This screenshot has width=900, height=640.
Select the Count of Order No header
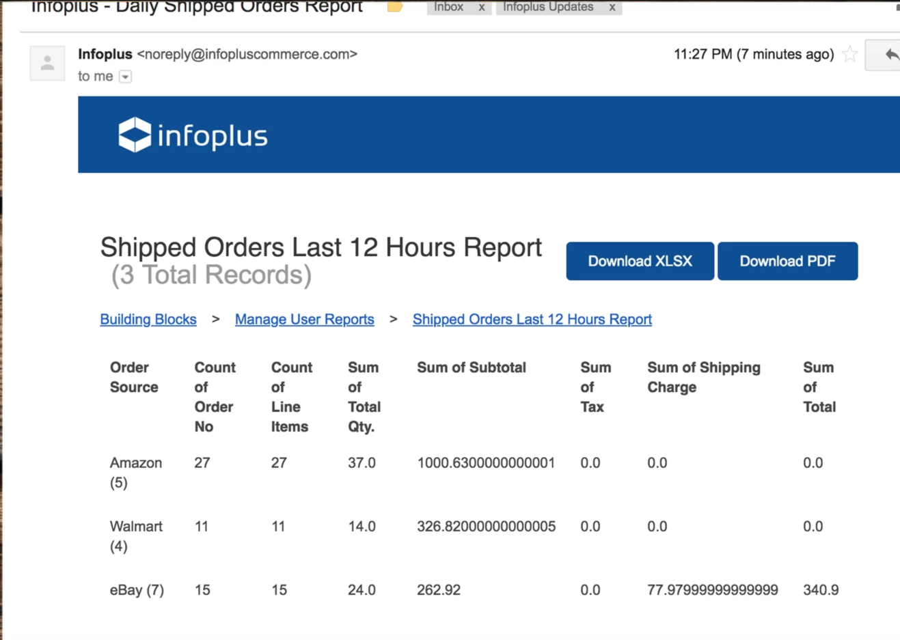tap(215, 397)
